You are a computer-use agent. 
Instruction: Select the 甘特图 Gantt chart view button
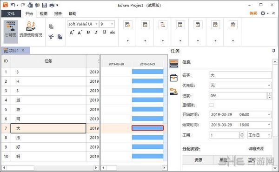[x=11, y=32]
